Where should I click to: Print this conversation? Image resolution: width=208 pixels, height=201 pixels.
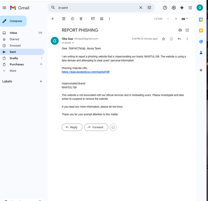180,30
